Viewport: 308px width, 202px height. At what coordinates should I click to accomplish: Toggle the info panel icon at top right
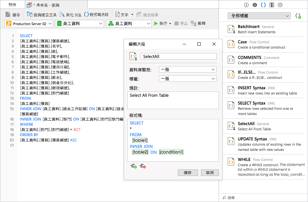tap(246, 5)
